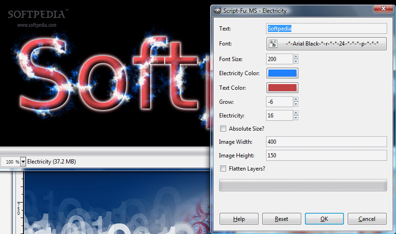This screenshot has width=396, height=234.
Task: Click the Help button
Action: click(239, 219)
